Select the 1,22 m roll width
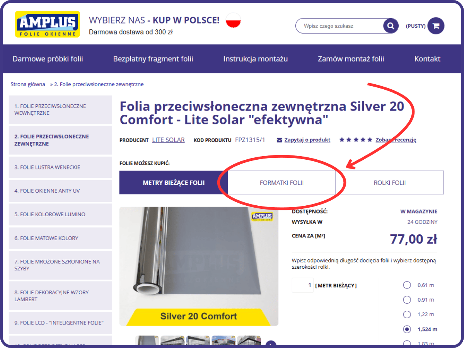The image size is (464, 348). pyautogui.click(x=407, y=314)
